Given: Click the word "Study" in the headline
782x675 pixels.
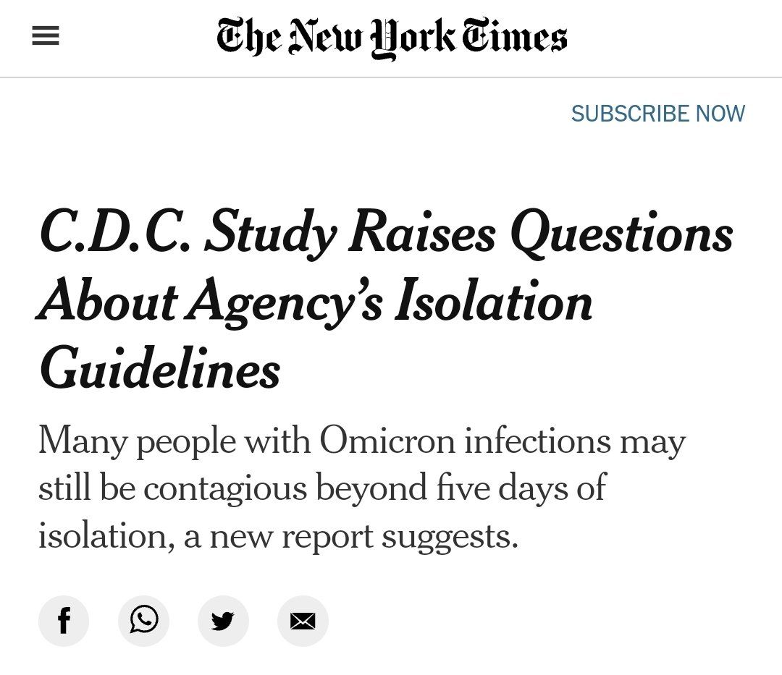Looking at the screenshot, I should pos(270,233).
